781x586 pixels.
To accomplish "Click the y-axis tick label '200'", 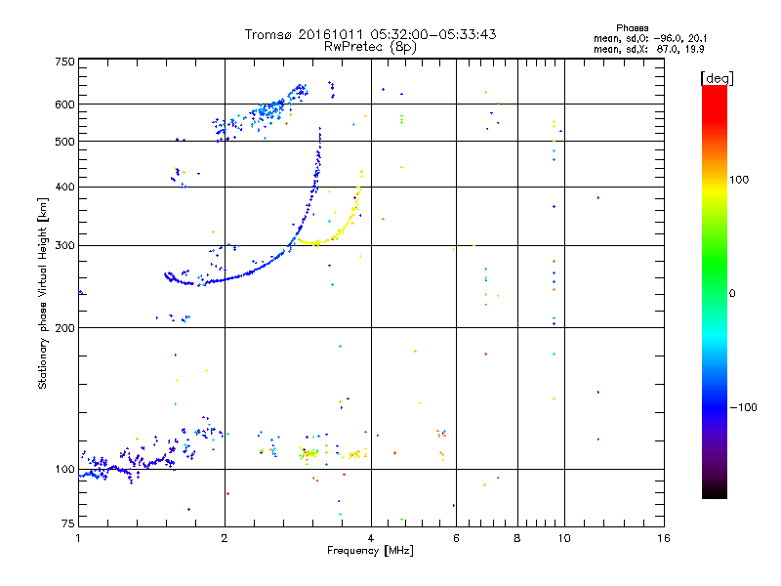I will 64,328.
